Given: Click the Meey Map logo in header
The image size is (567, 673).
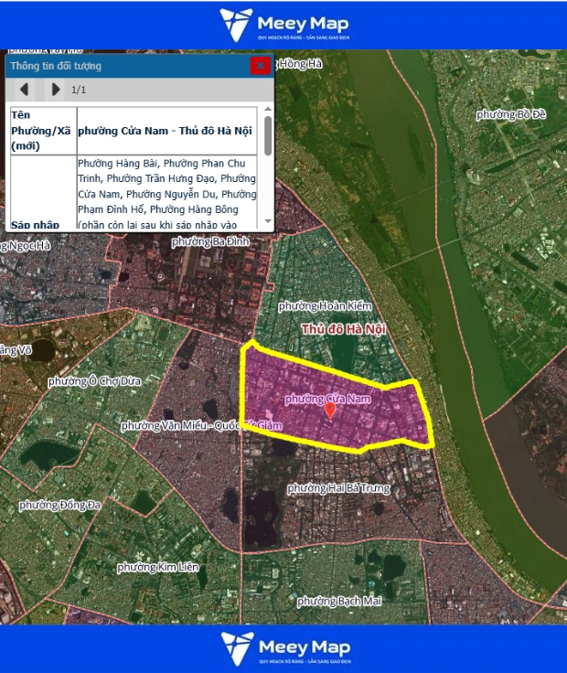Looking at the screenshot, I should pos(283,25).
